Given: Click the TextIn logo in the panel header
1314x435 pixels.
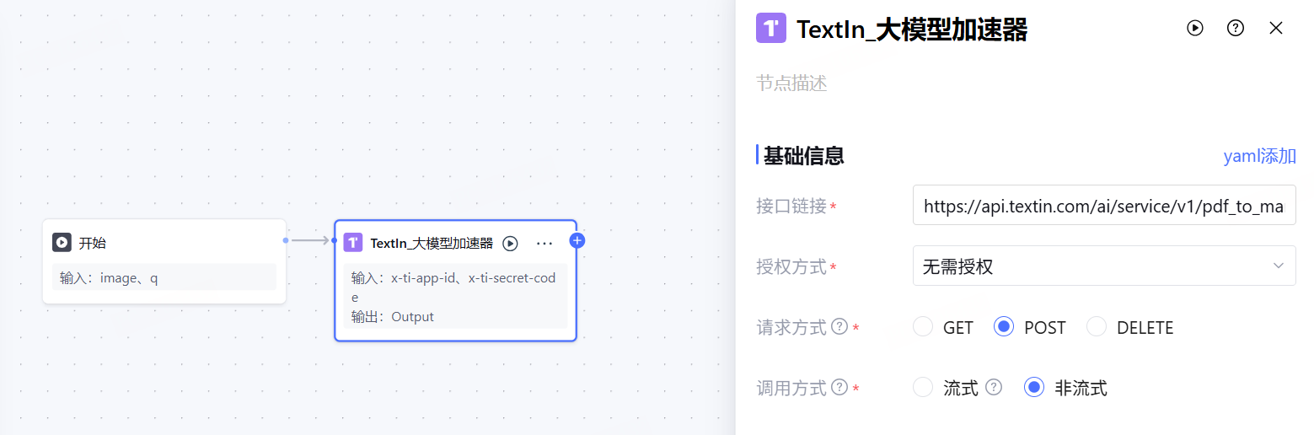Looking at the screenshot, I should [771, 28].
